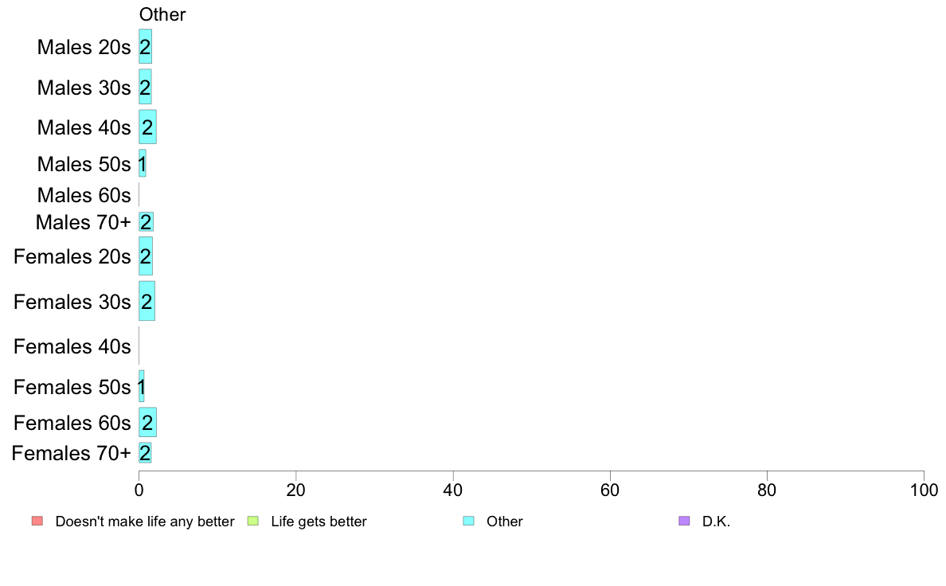The width and height of the screenshot is (946, 586).
Task: Select the Males 40s bar
Action: coord(148,127)
